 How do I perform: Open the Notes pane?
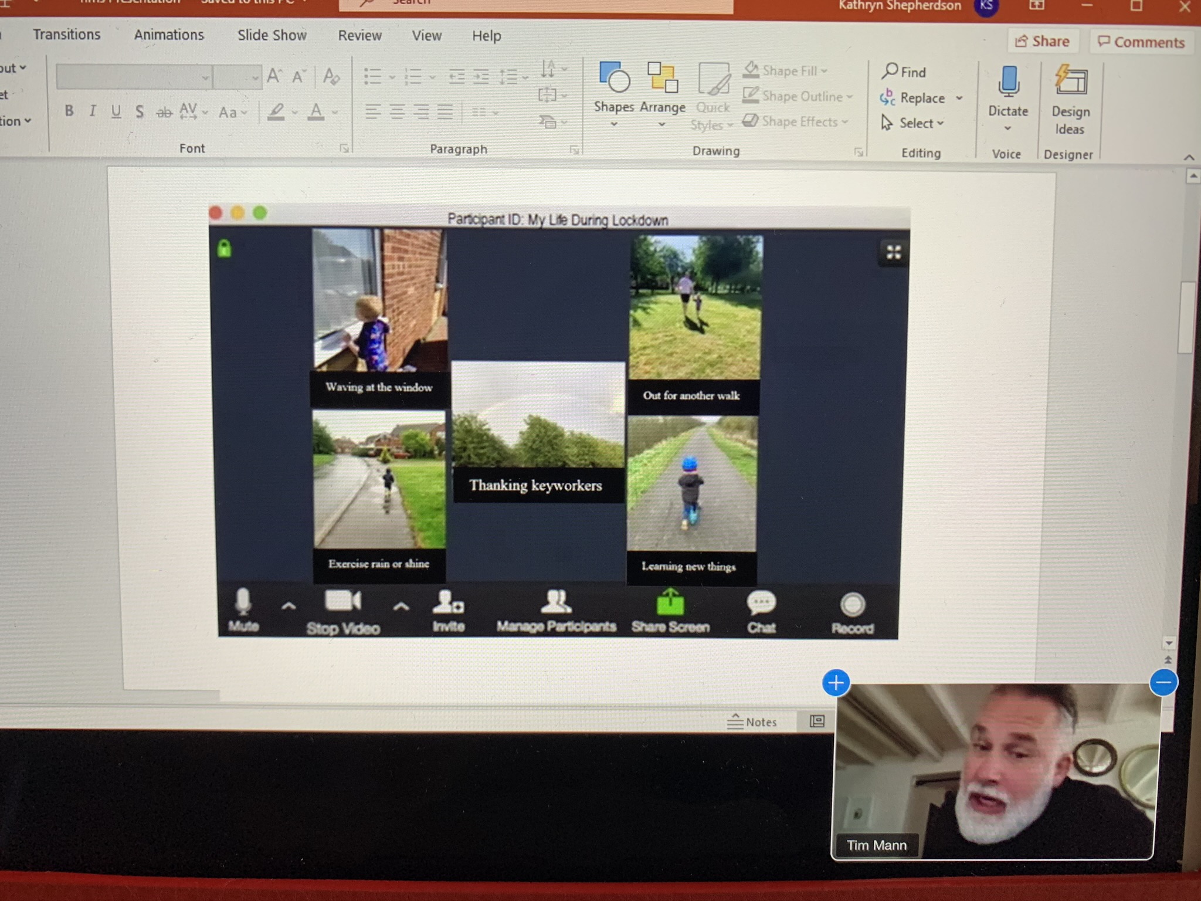(x=752, y=722)
